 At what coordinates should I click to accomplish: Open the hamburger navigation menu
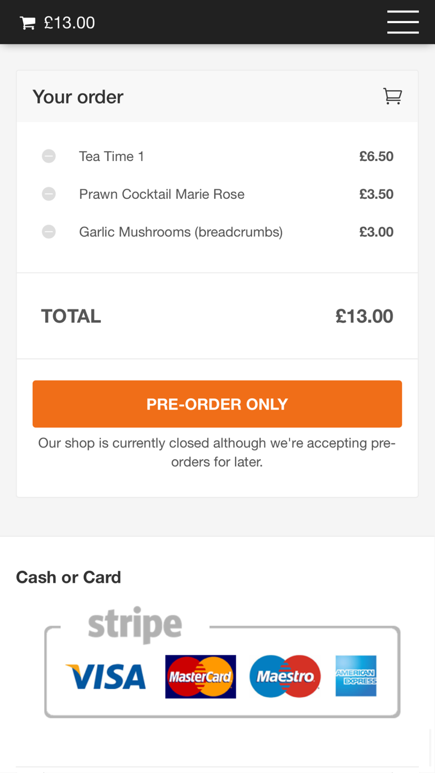tap(403, 22)
